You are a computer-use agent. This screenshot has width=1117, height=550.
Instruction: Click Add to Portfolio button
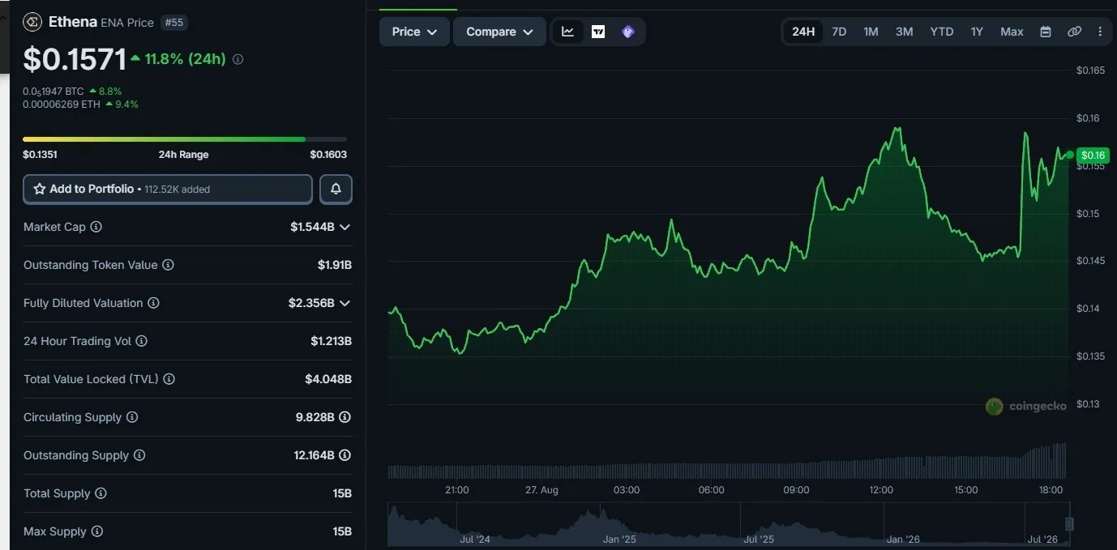tap(168, 189)
